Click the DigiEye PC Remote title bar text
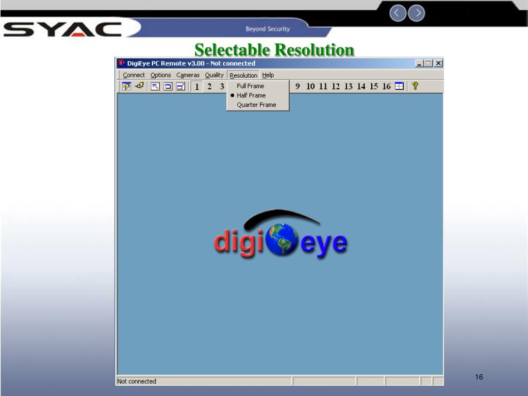Viewport: 528px width, 396px height. click(x=191, y=63)
